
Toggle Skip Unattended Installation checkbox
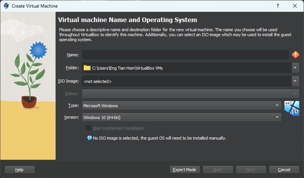tap(89, 128)
